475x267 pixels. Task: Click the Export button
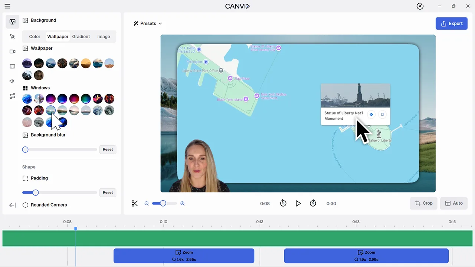pos(451,23)
